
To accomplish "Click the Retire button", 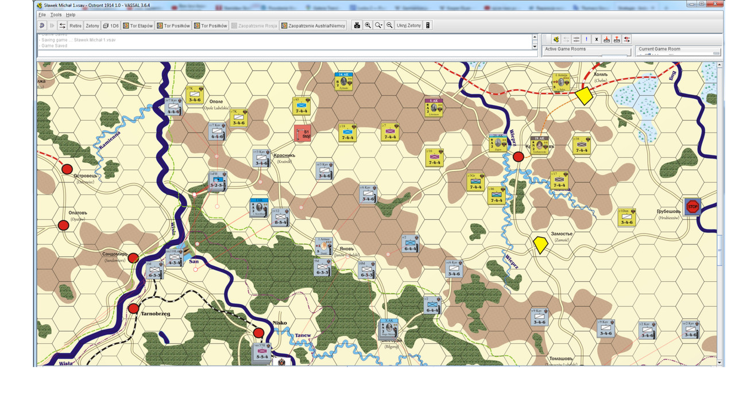I will 75,25.
